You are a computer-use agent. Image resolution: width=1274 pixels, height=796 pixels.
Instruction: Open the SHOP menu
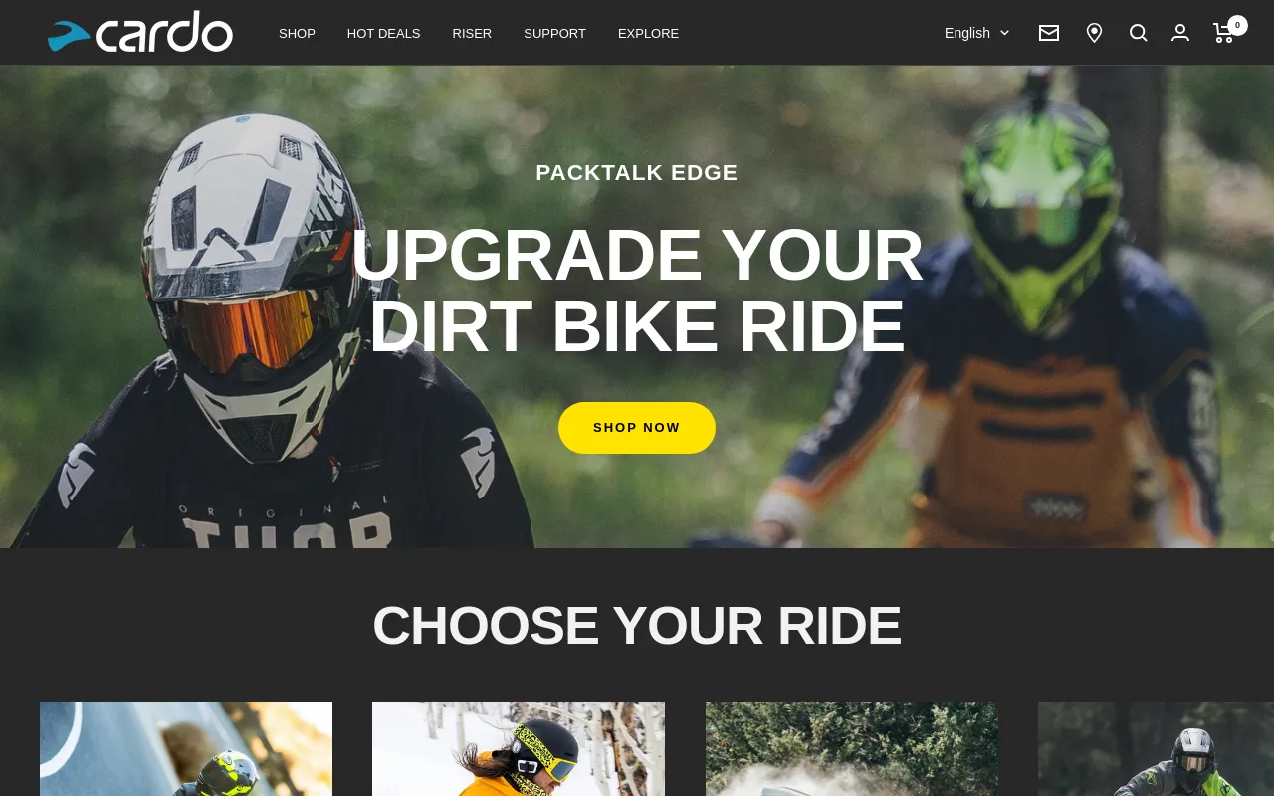297,33
